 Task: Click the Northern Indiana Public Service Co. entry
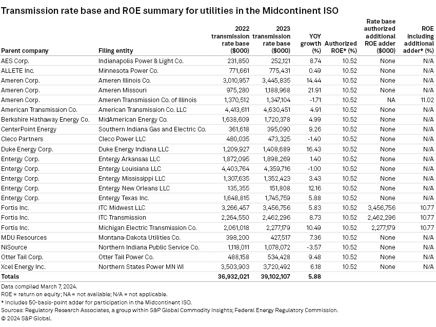tap(149, 247)
